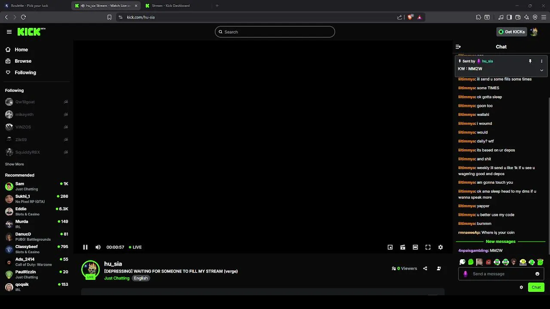The height and width of the screenshot is (309, 550).
Task: Open the browser extensions puzzle icon
Action: coord(478,17)
